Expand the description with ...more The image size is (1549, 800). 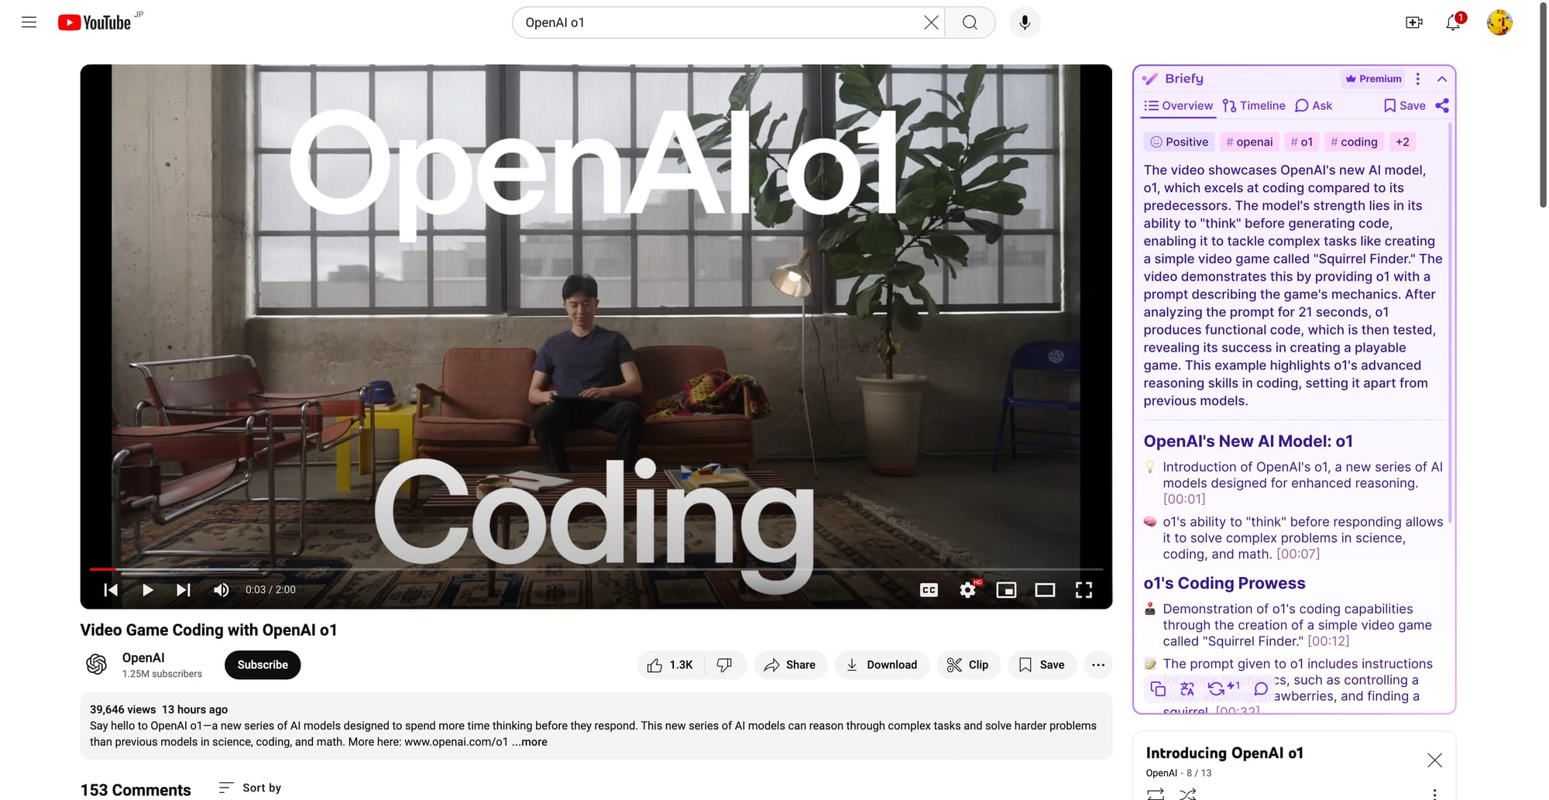coord(530,742)
